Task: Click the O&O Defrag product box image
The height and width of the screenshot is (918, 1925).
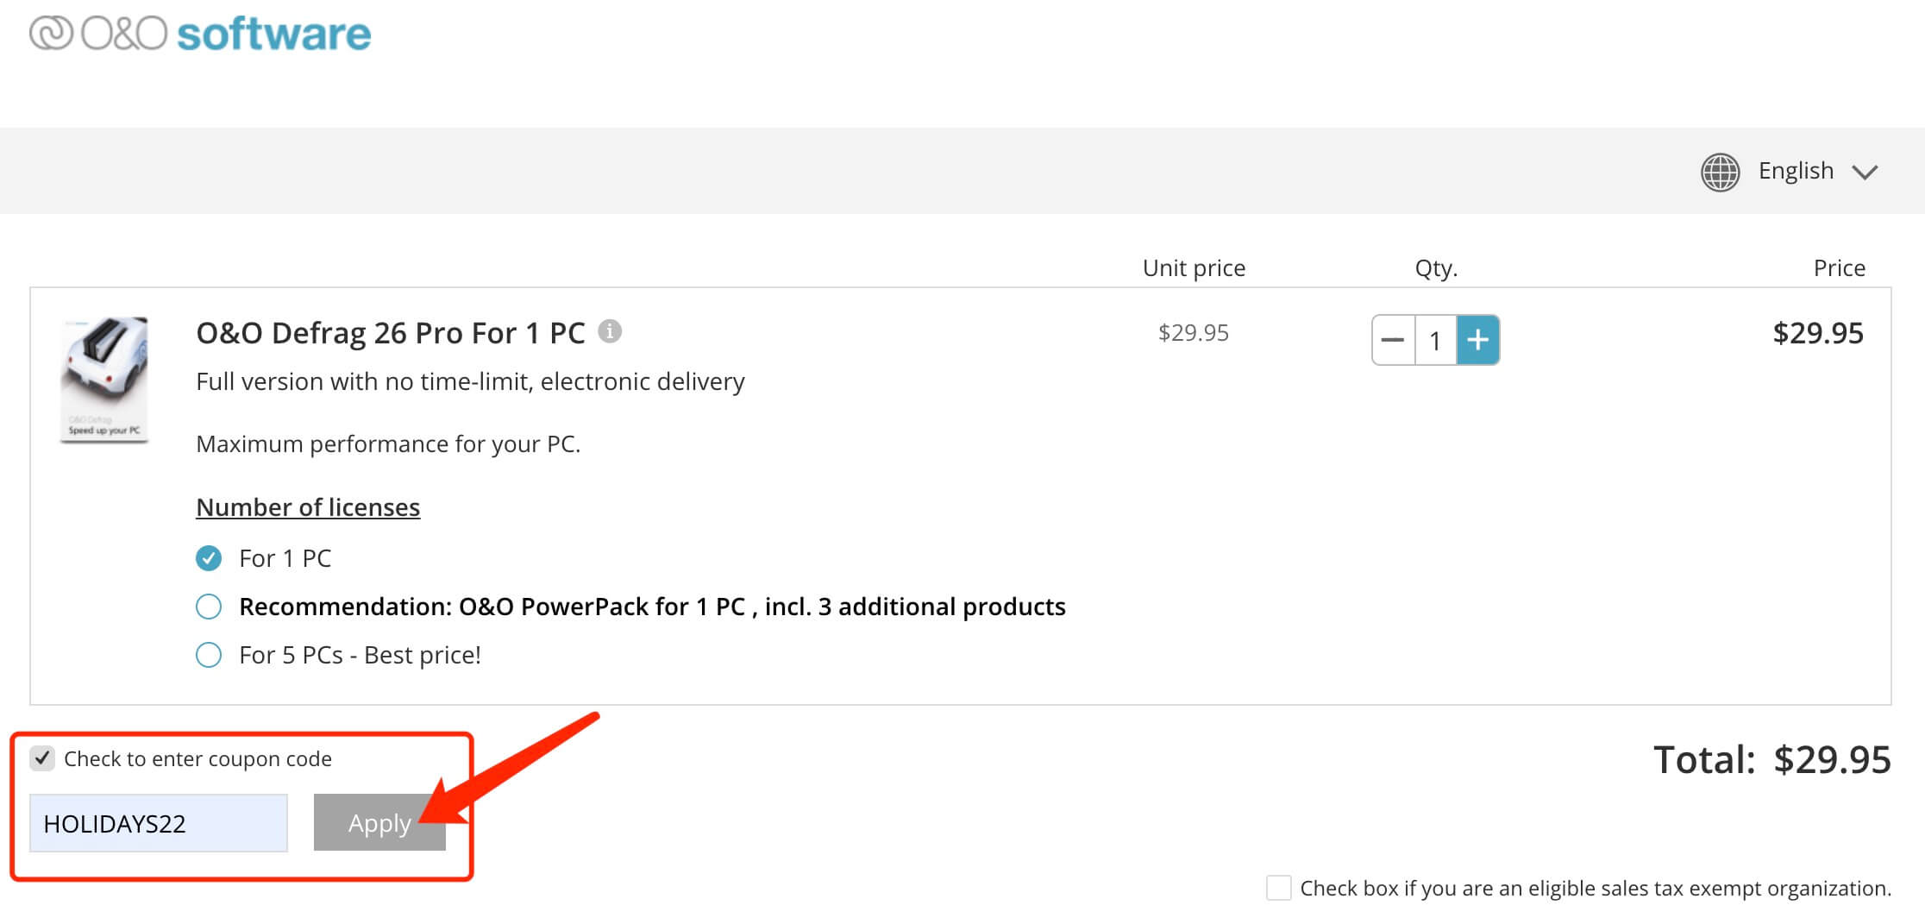Action: click(103, 380)
